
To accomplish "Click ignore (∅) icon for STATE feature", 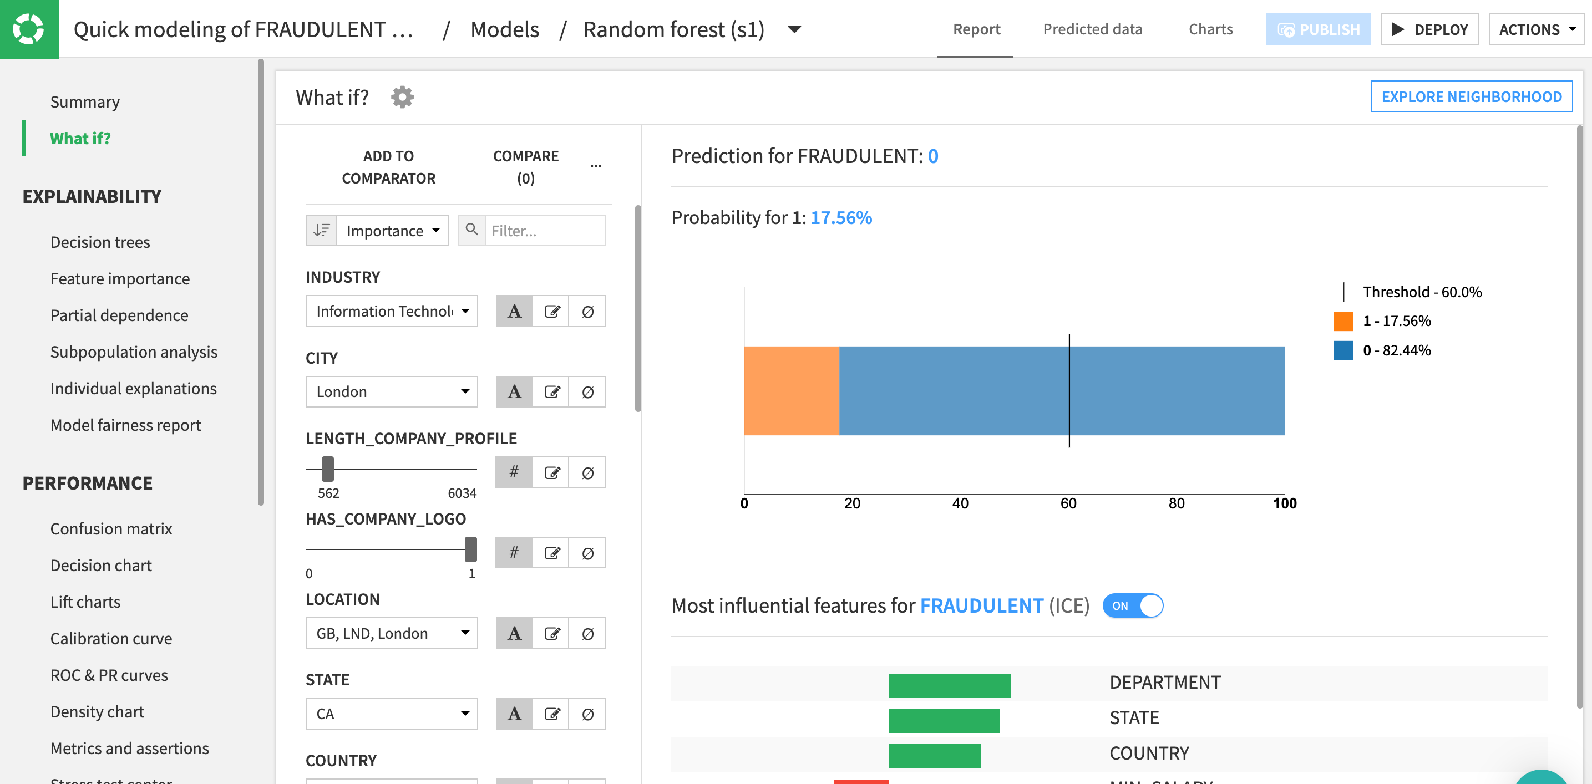I will (587, 714).
